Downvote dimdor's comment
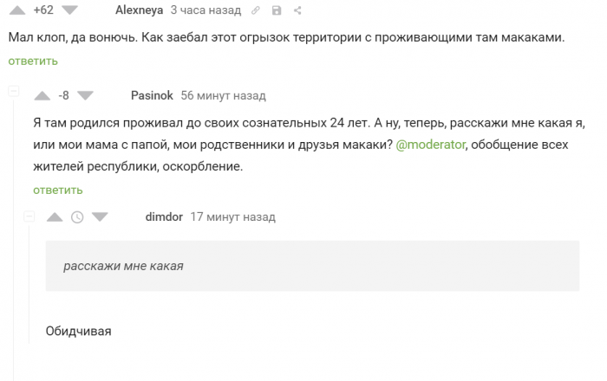The height and width of the screenshot is (381, 607). click(x=99, y=217)
